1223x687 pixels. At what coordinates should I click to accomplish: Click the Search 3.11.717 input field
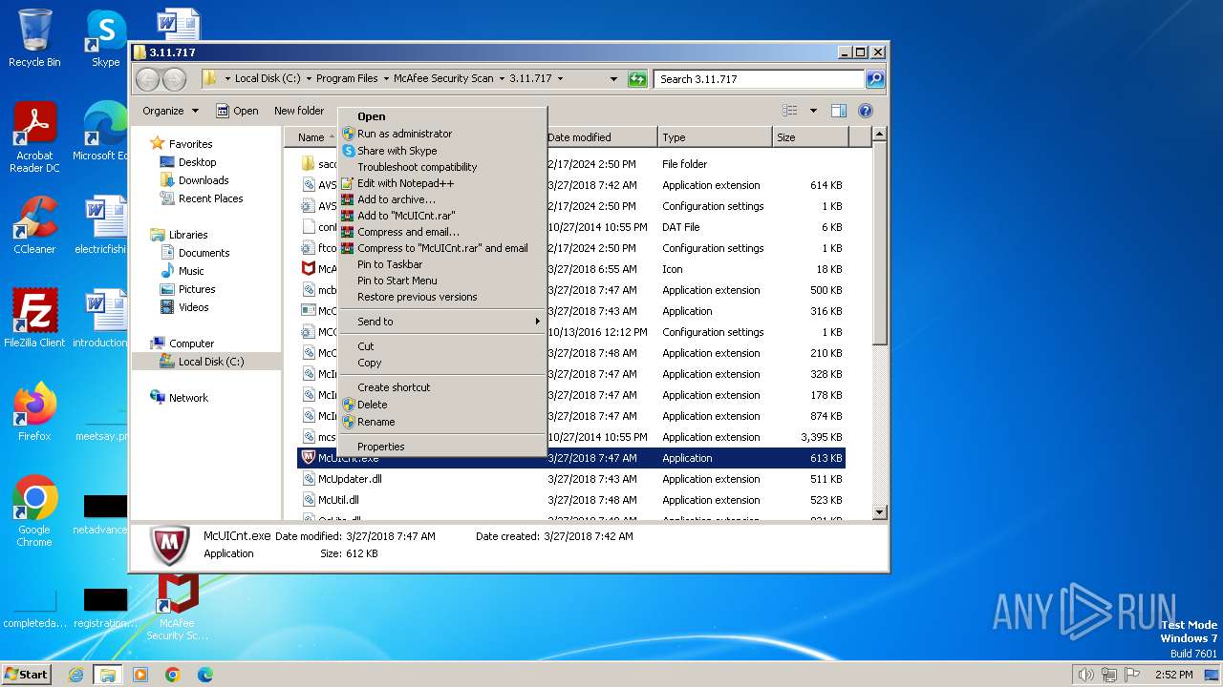coord(760,79)
